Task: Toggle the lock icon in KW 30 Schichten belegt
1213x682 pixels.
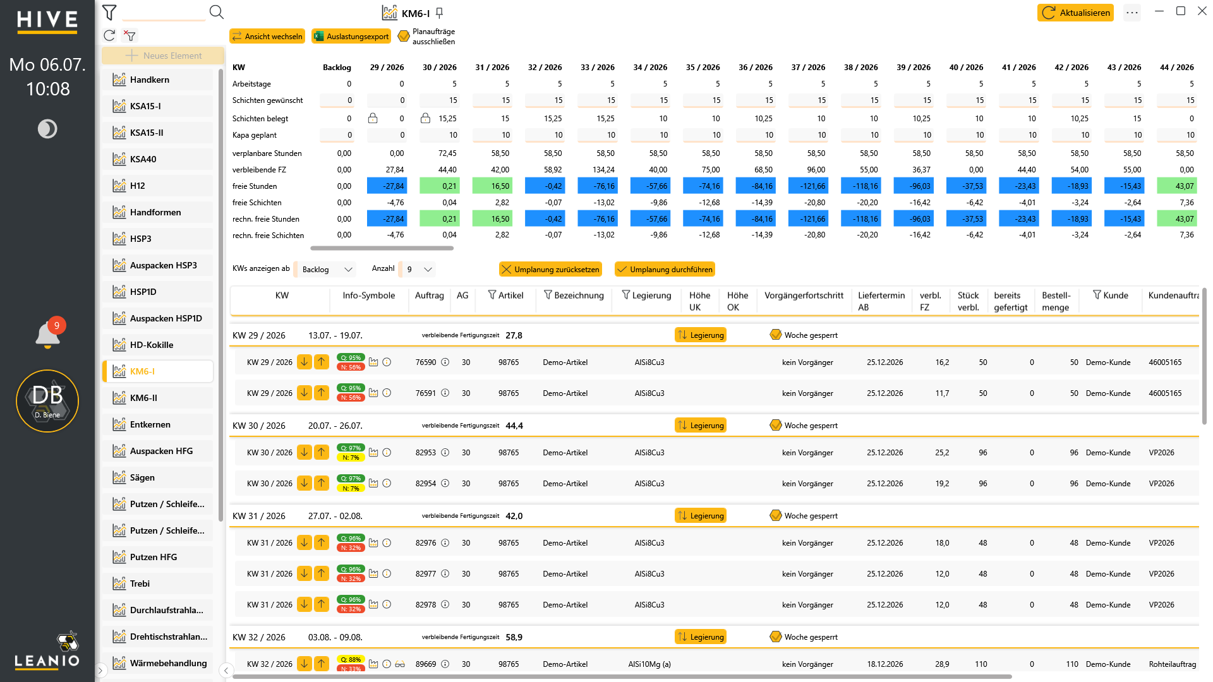Action: 425,118
